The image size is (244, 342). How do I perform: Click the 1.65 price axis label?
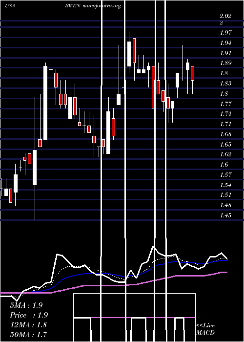click(x=225, y=144)
